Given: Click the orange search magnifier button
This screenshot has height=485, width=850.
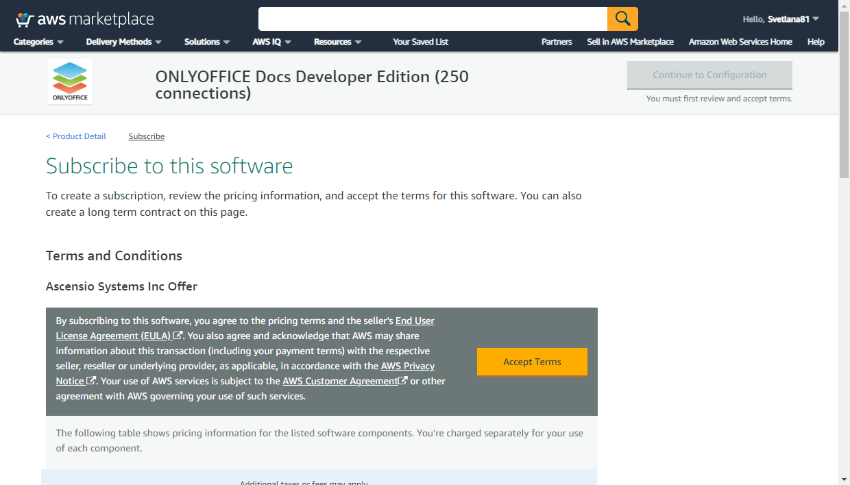Looking at the screenshot, I should [622, 18].
